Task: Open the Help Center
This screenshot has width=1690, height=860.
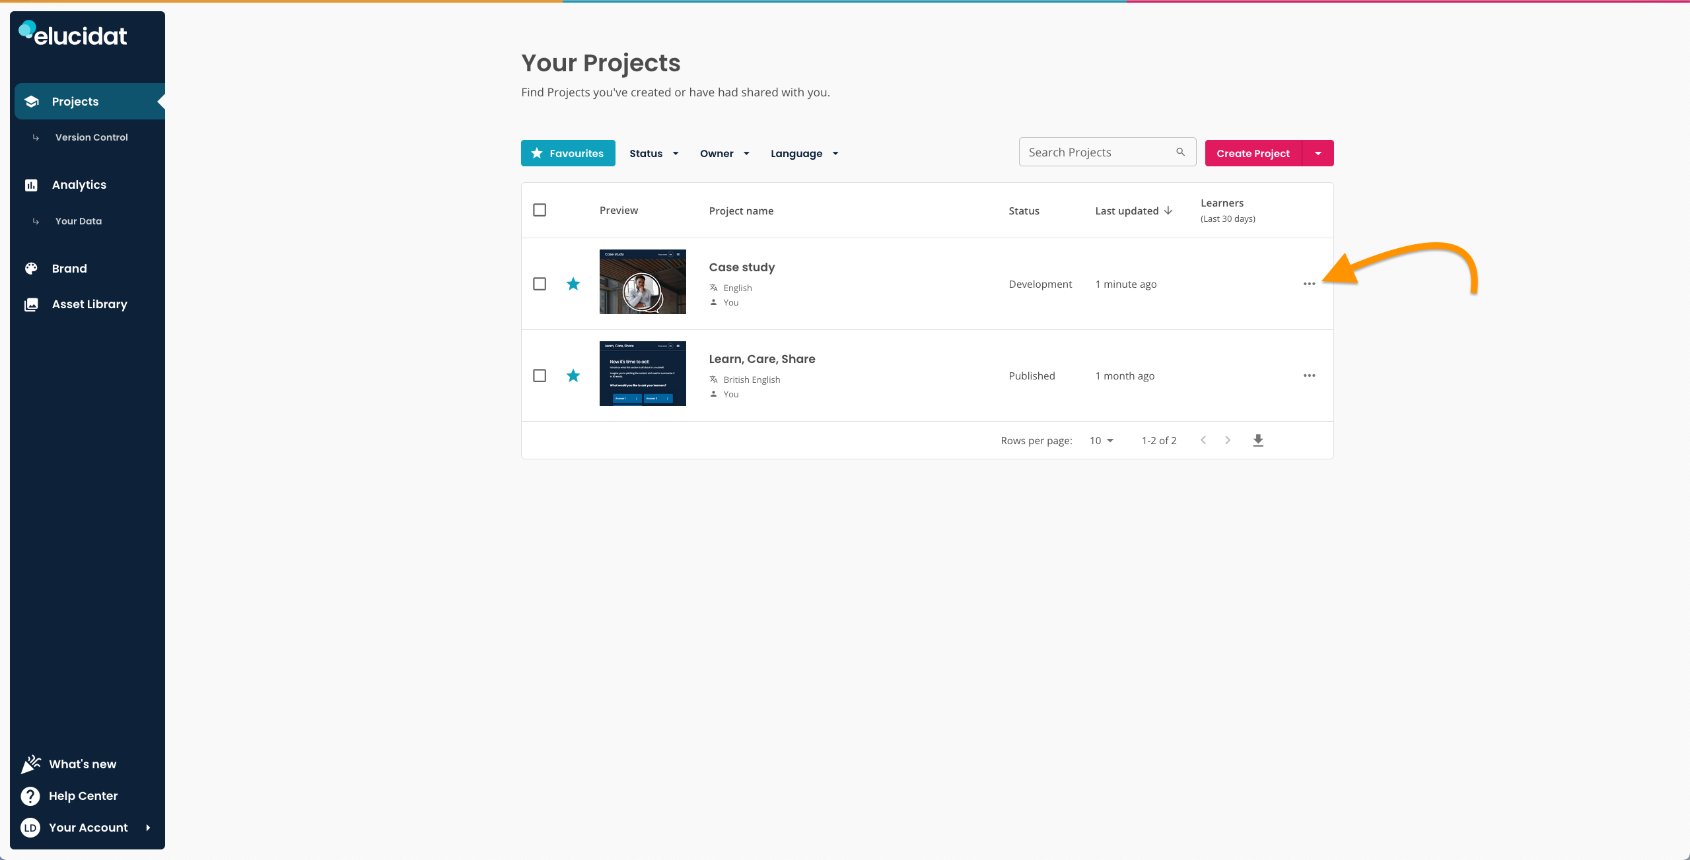Action: (x=83, y=795)
